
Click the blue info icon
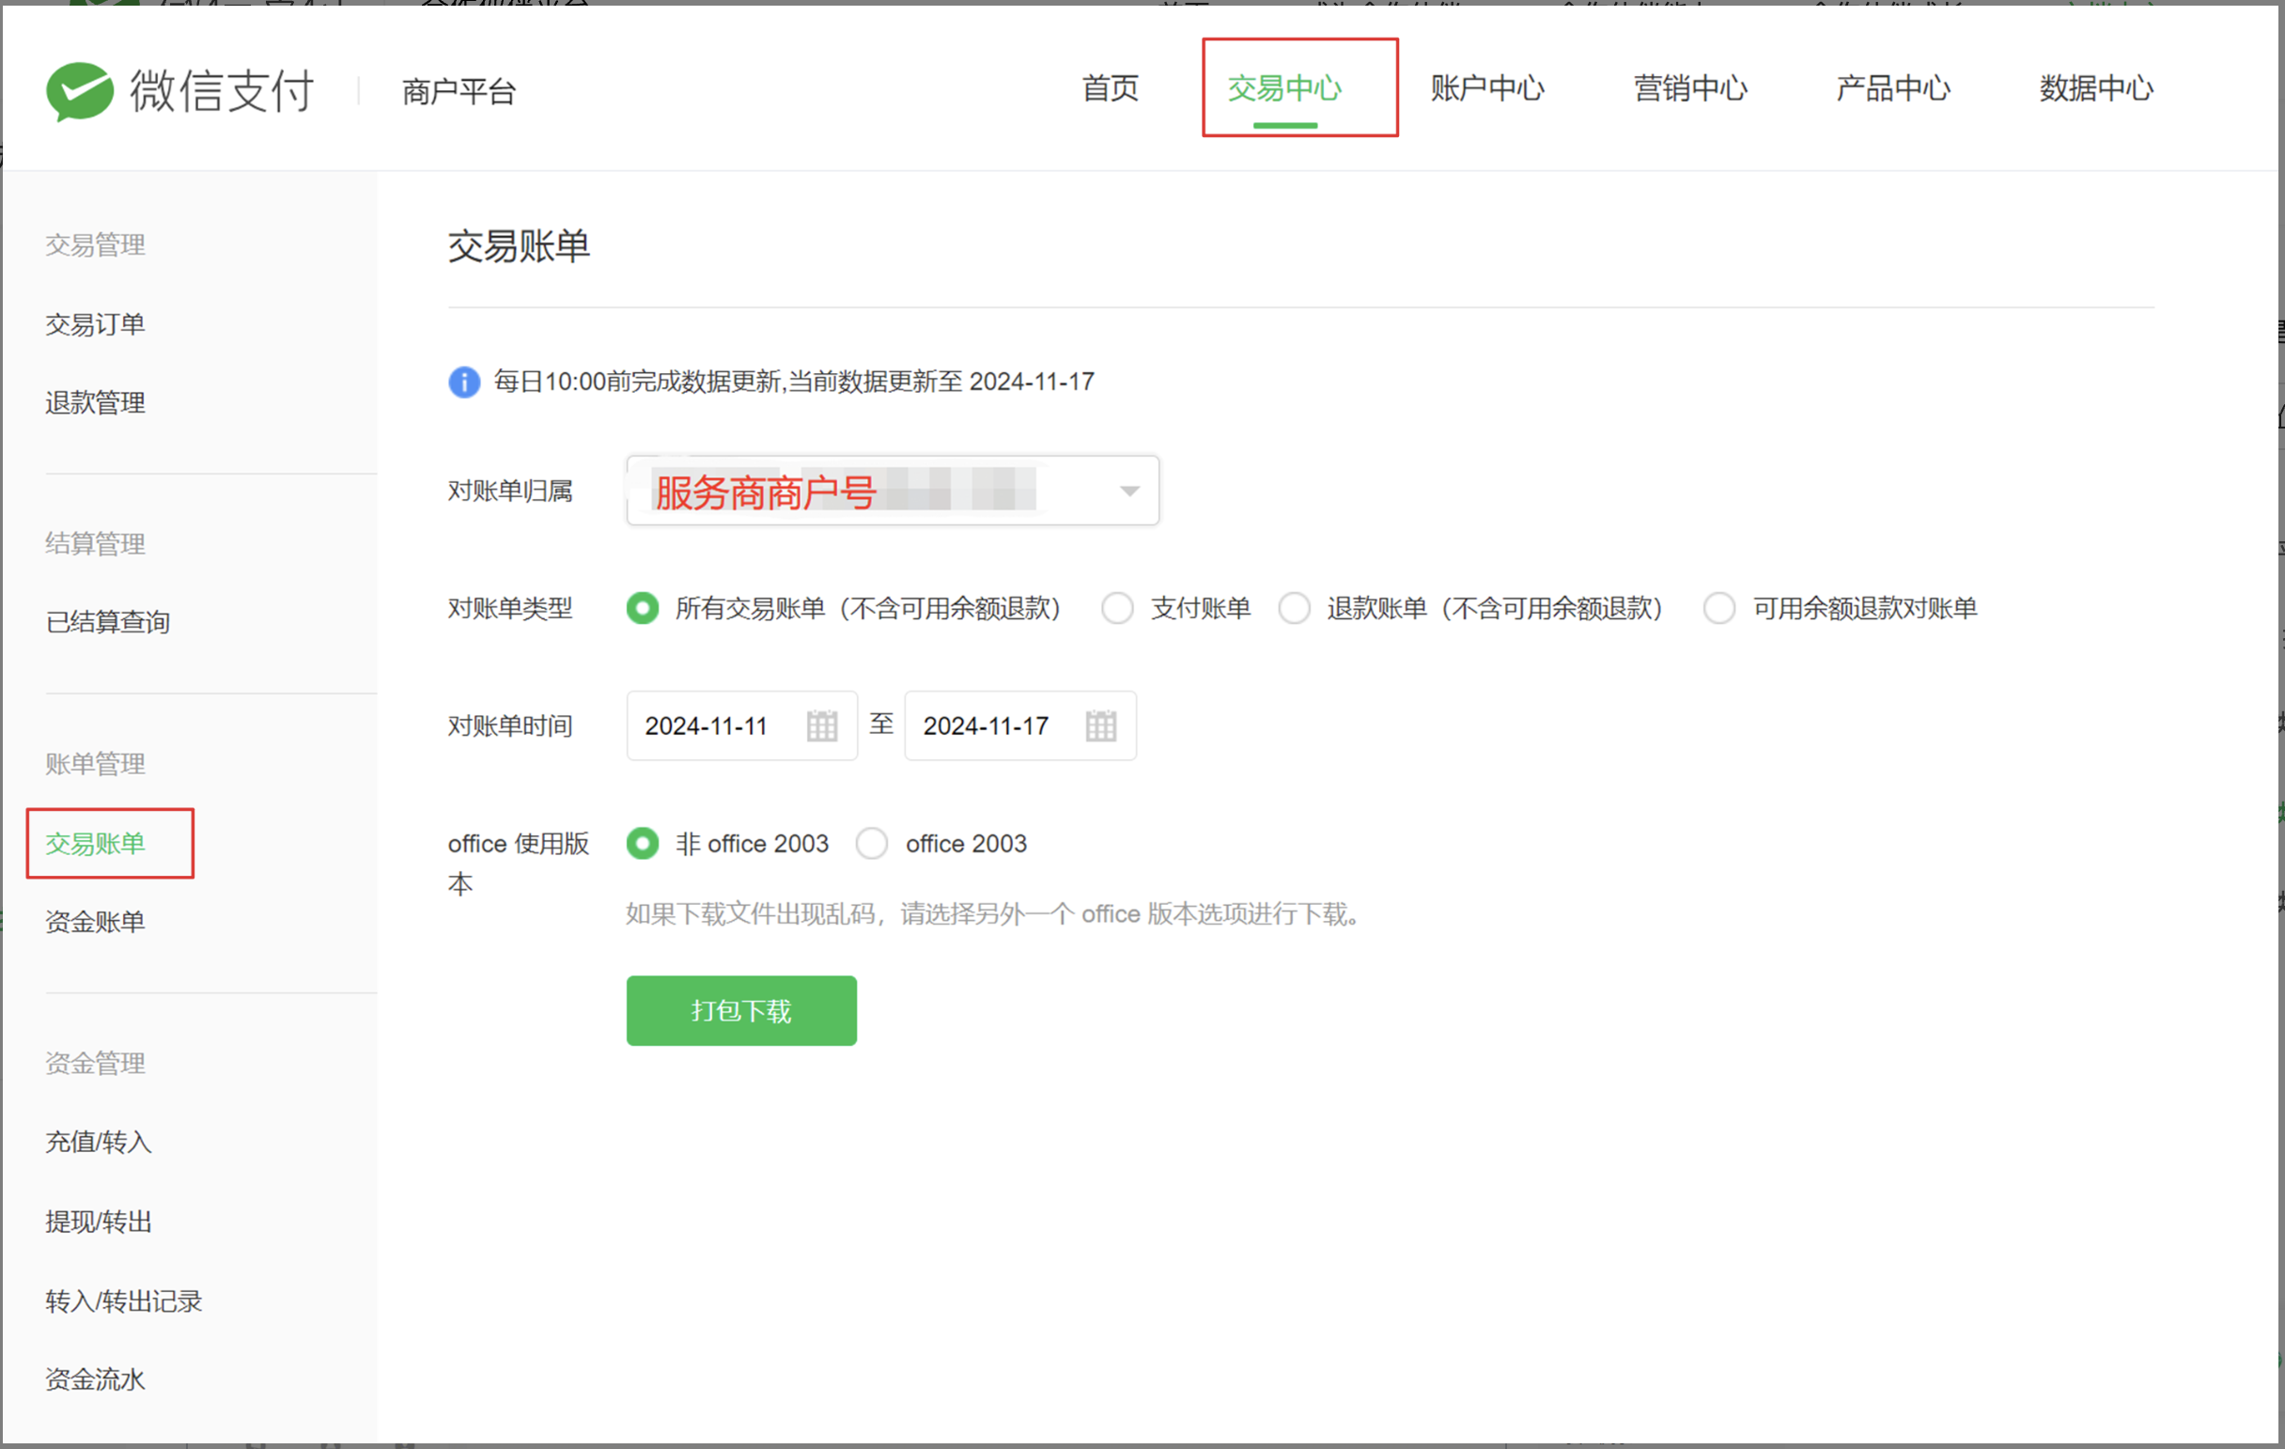(464, 382)
